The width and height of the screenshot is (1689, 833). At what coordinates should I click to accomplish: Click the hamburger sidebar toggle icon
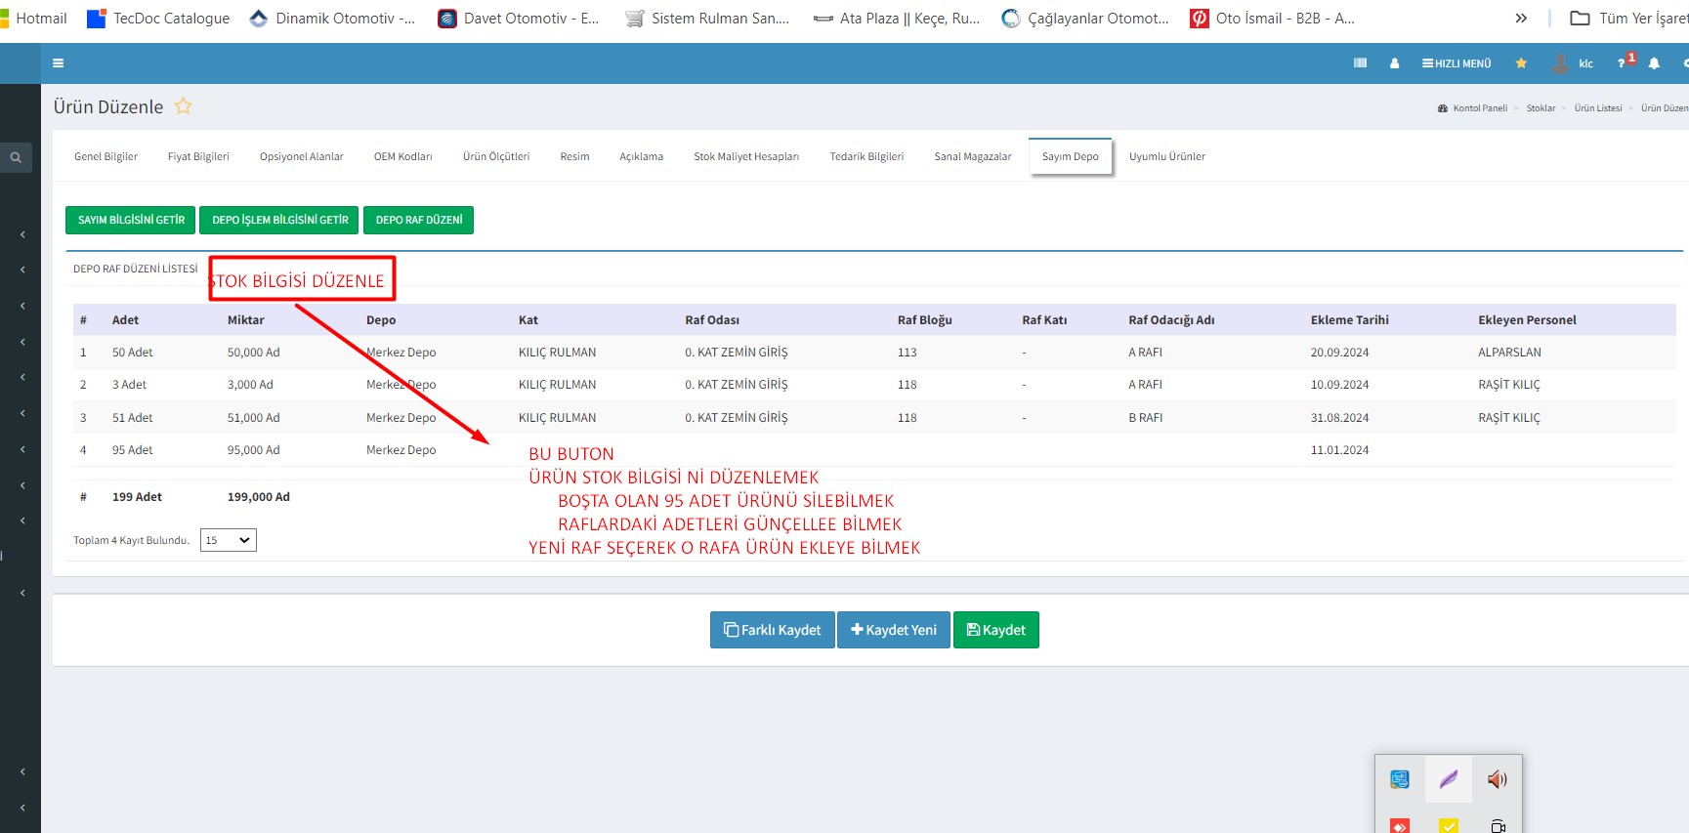pyautogui.click(x=59, y=63)
